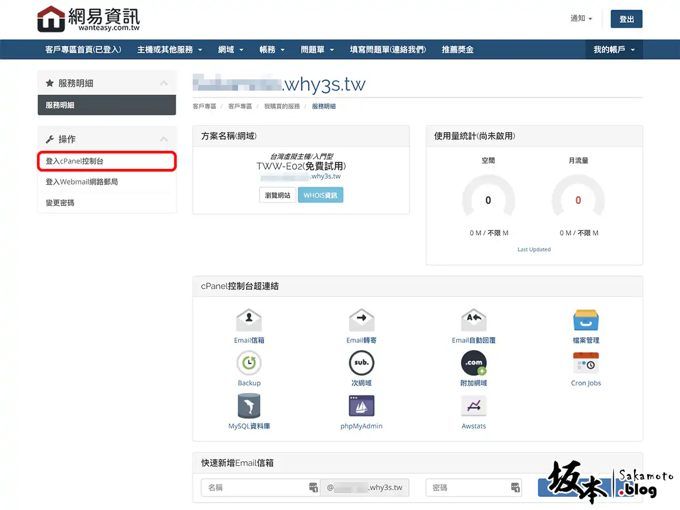
Task: Launch the phpMyAdmin icon
Action: pyautogui.click(x=362, y=406)
